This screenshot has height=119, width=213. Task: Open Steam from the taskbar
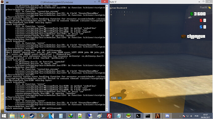click(32, 116)
